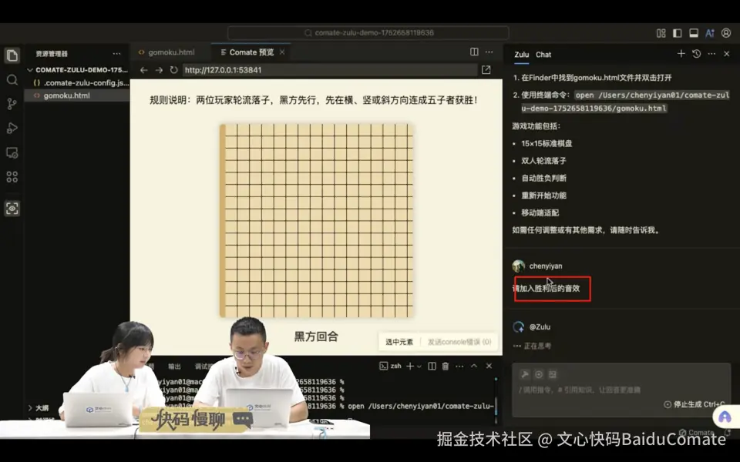Close the terminal panel
Viewport: 740px width, 462px height.
(x=489, y=367)
